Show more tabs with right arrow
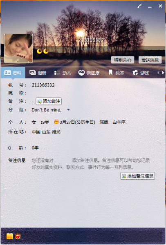Screen dimensions: 166x245 click(x=163, y=73)
